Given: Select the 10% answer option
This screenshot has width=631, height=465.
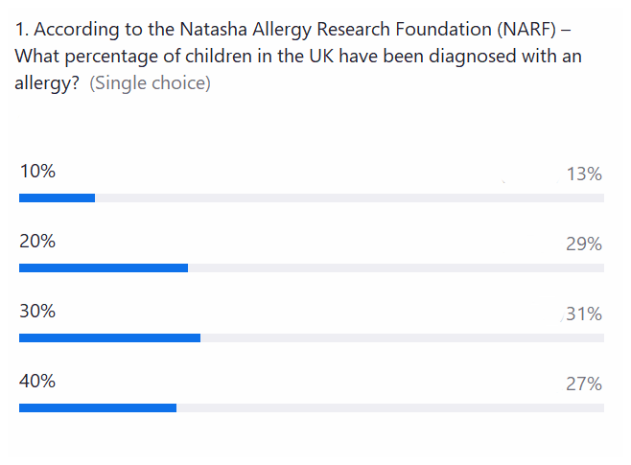Looking at the screenshot, I should [x=37, y=172].
